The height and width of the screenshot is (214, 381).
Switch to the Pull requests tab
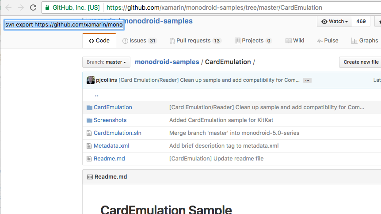pyautogui.click(x=195, y=41)
